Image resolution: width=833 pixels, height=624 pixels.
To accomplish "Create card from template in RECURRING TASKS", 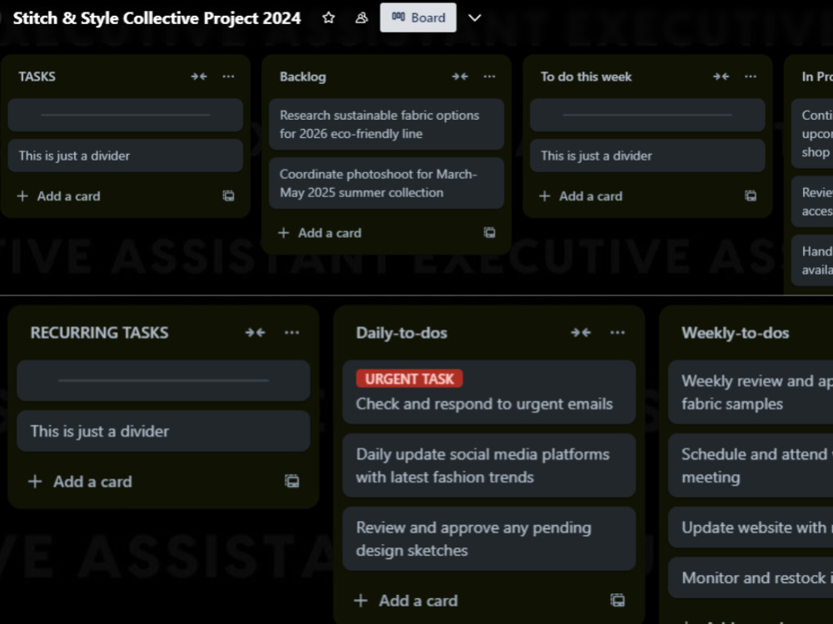I will [x=292, y=481].
